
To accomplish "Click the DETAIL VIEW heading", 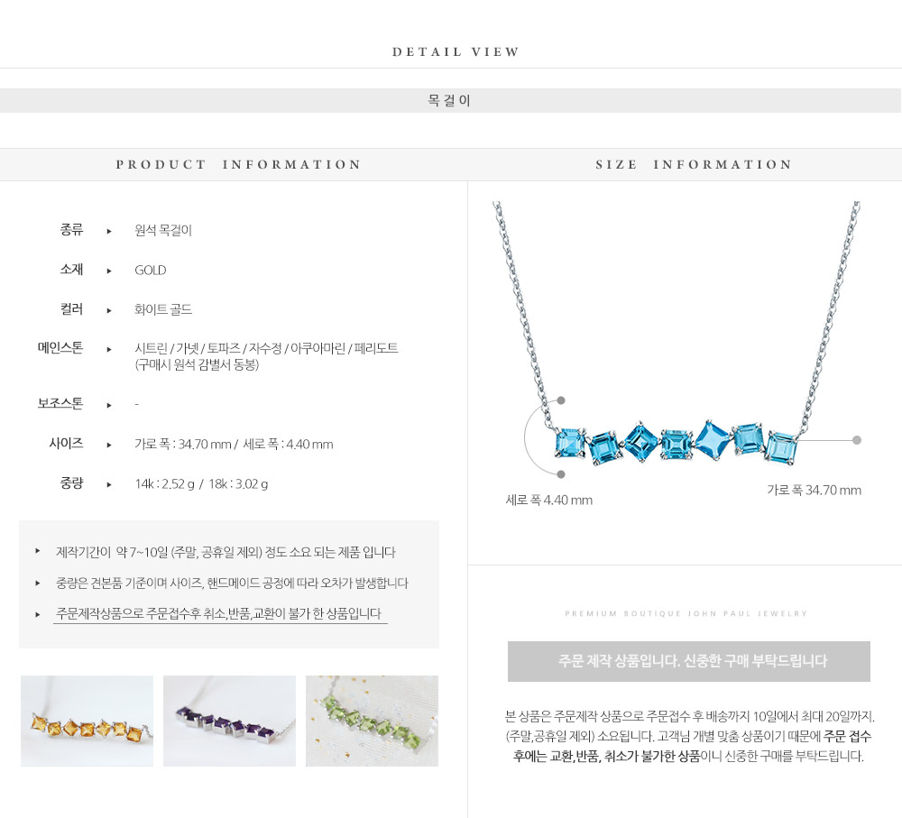I will click(456, 51).
